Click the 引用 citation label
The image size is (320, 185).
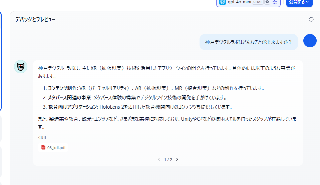click(42, 137)
